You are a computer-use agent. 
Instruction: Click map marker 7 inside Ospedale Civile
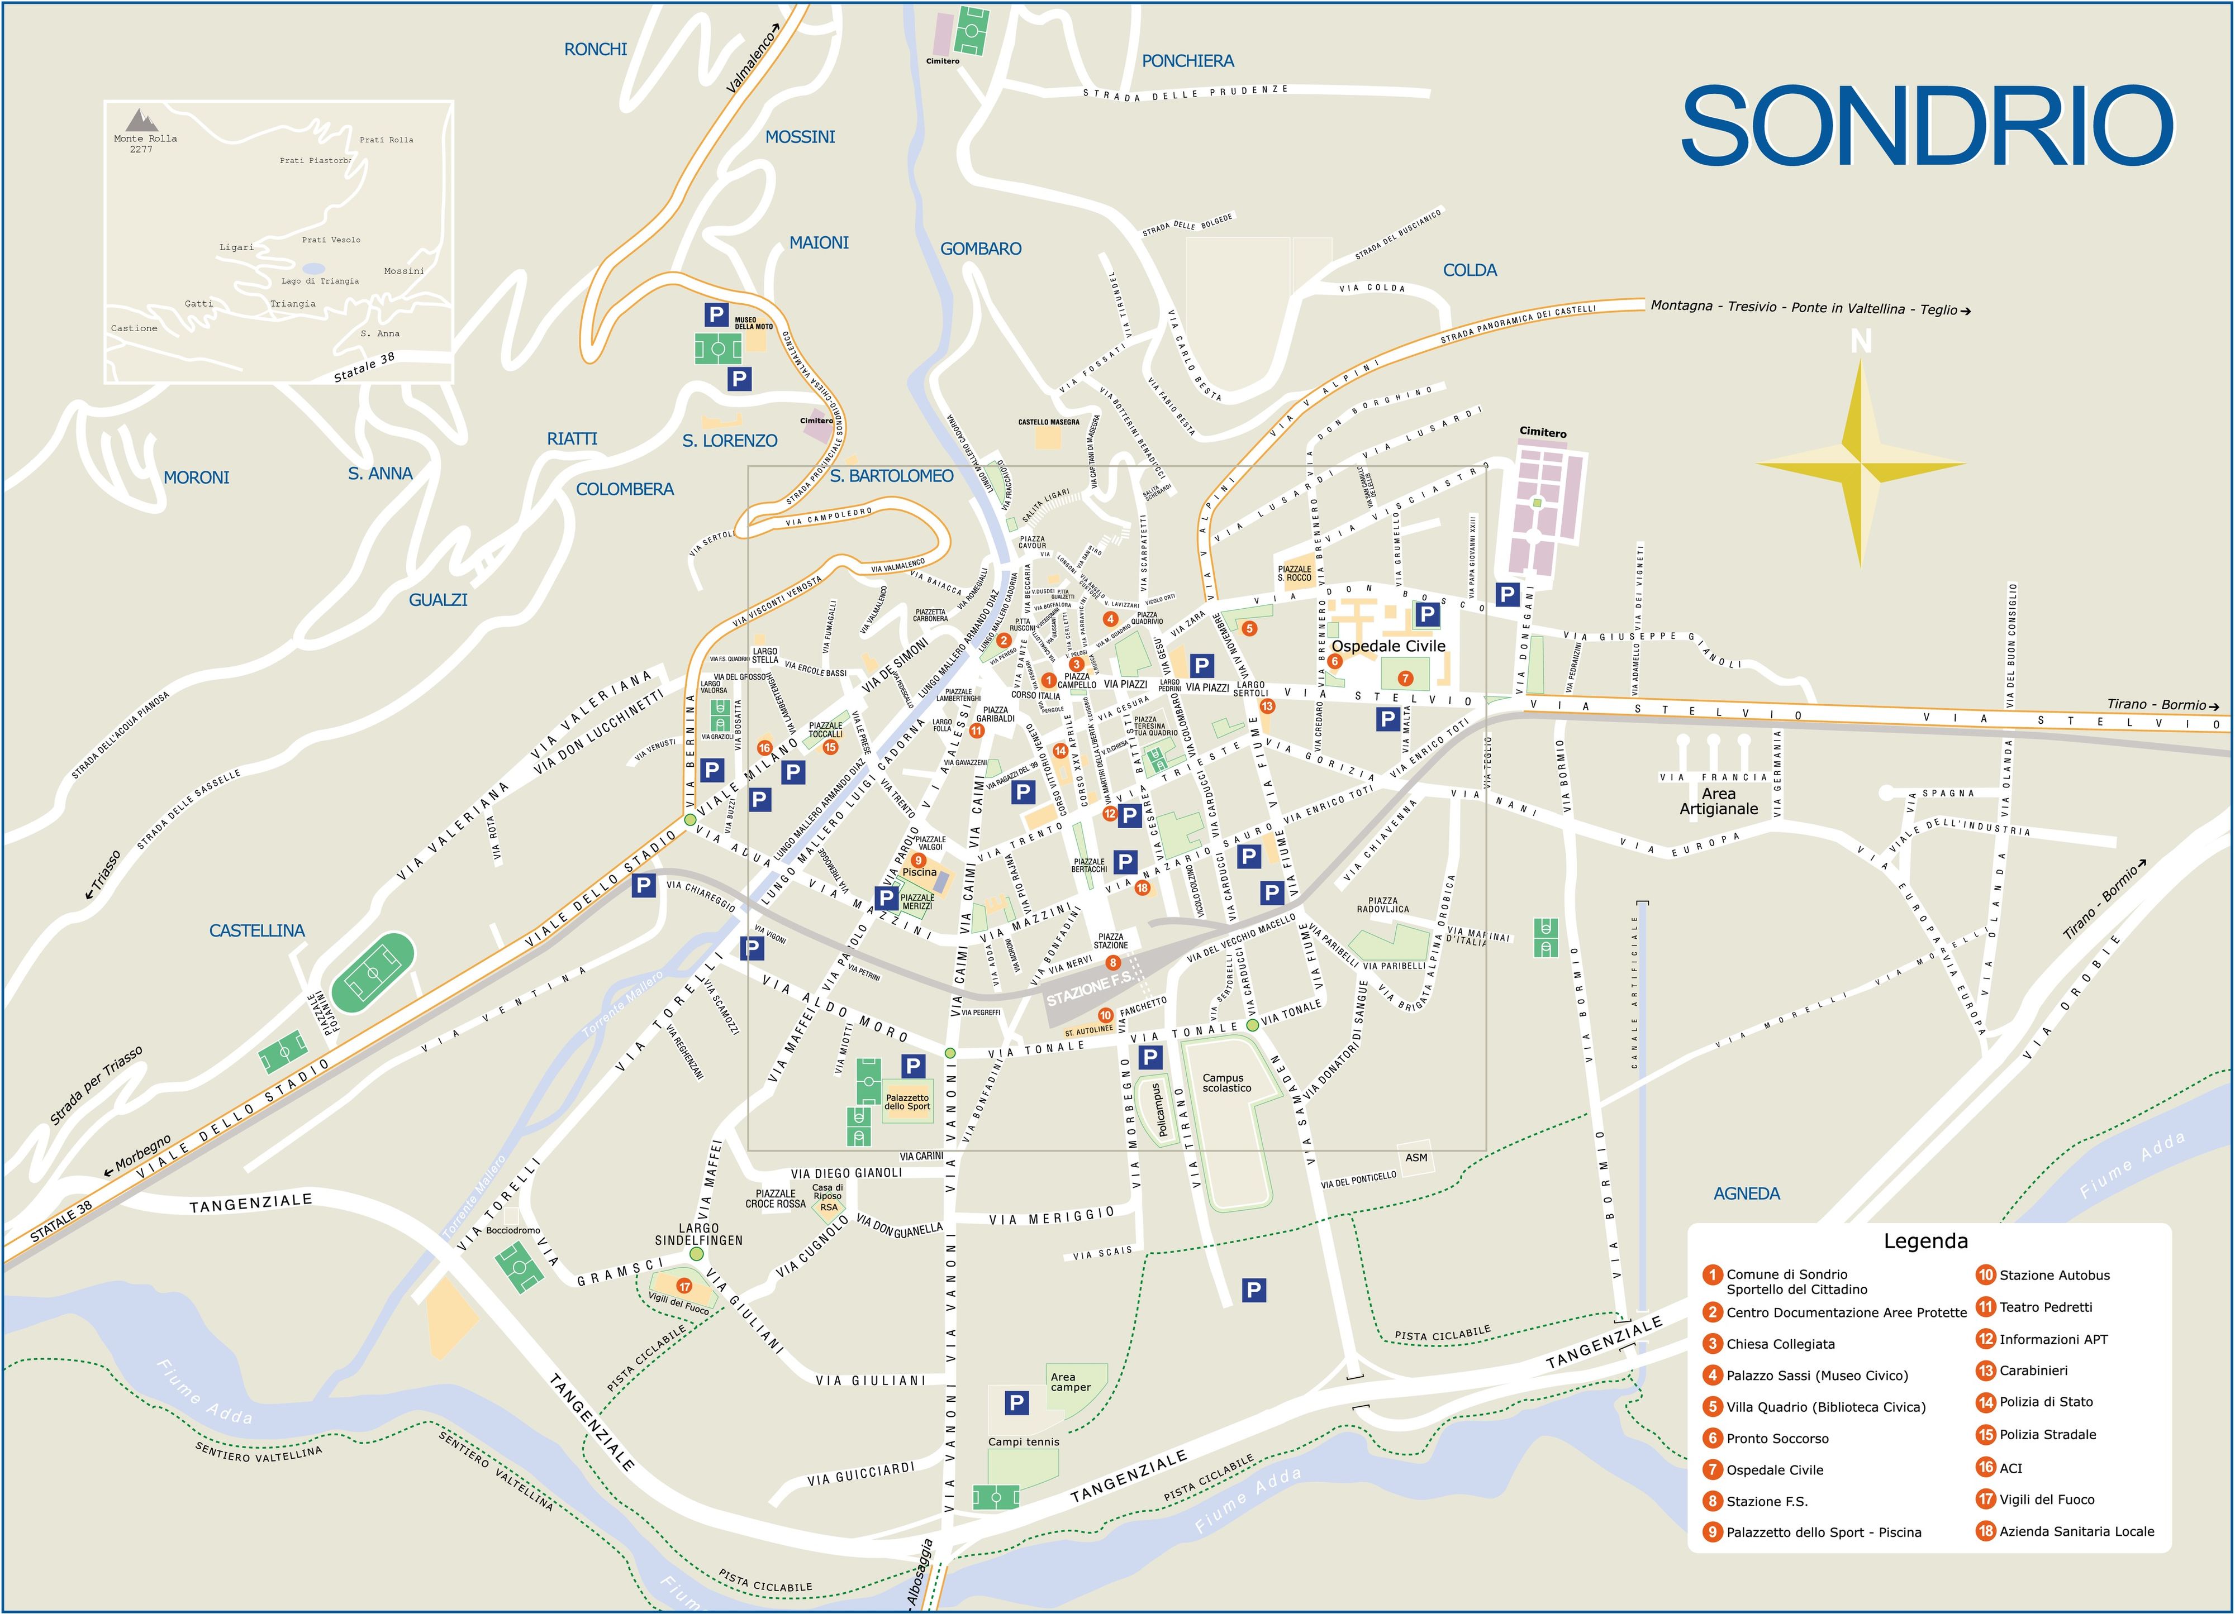1405,679
